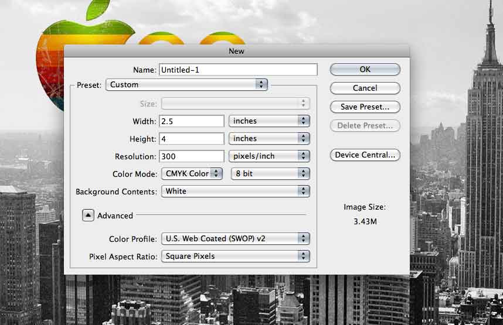The height and width of the screenshot is (325, 503).
Task: Click the Pixel Aspect Ratio label
Action: tap(123, 256)
